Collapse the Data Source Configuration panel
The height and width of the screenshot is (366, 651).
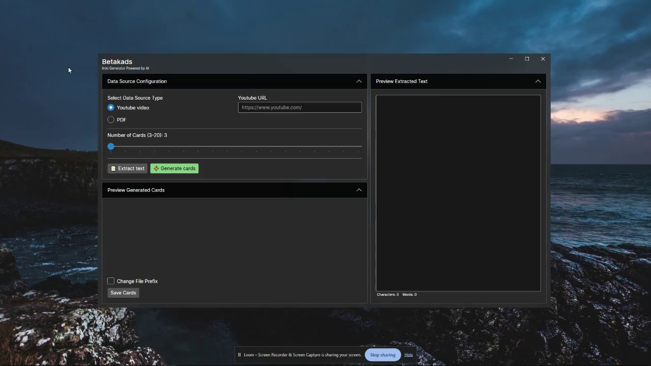359,81
